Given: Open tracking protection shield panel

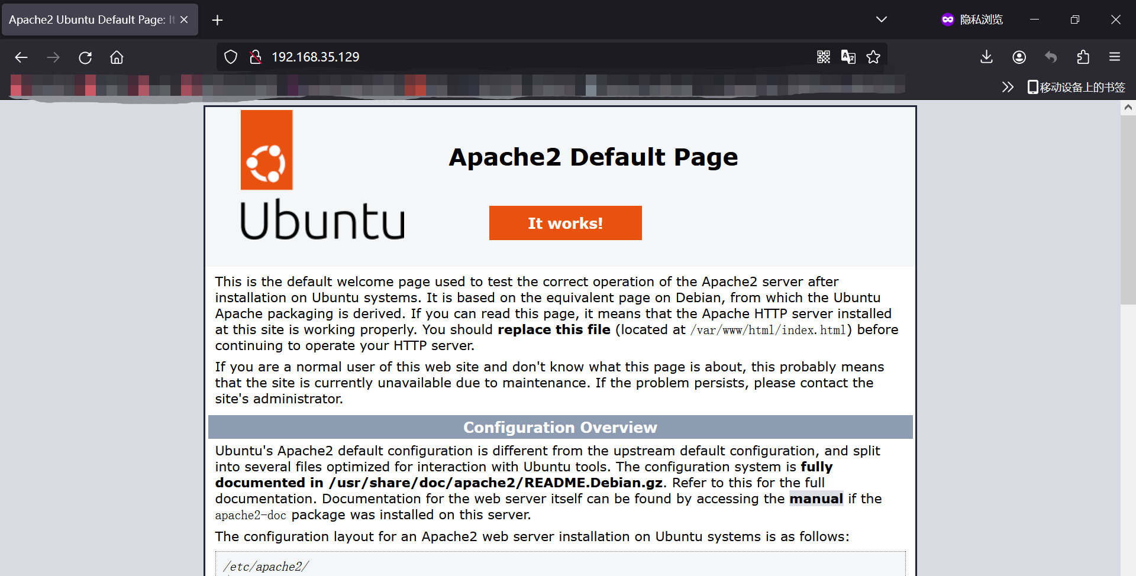Looking at the screenshot, I should 231,57.
